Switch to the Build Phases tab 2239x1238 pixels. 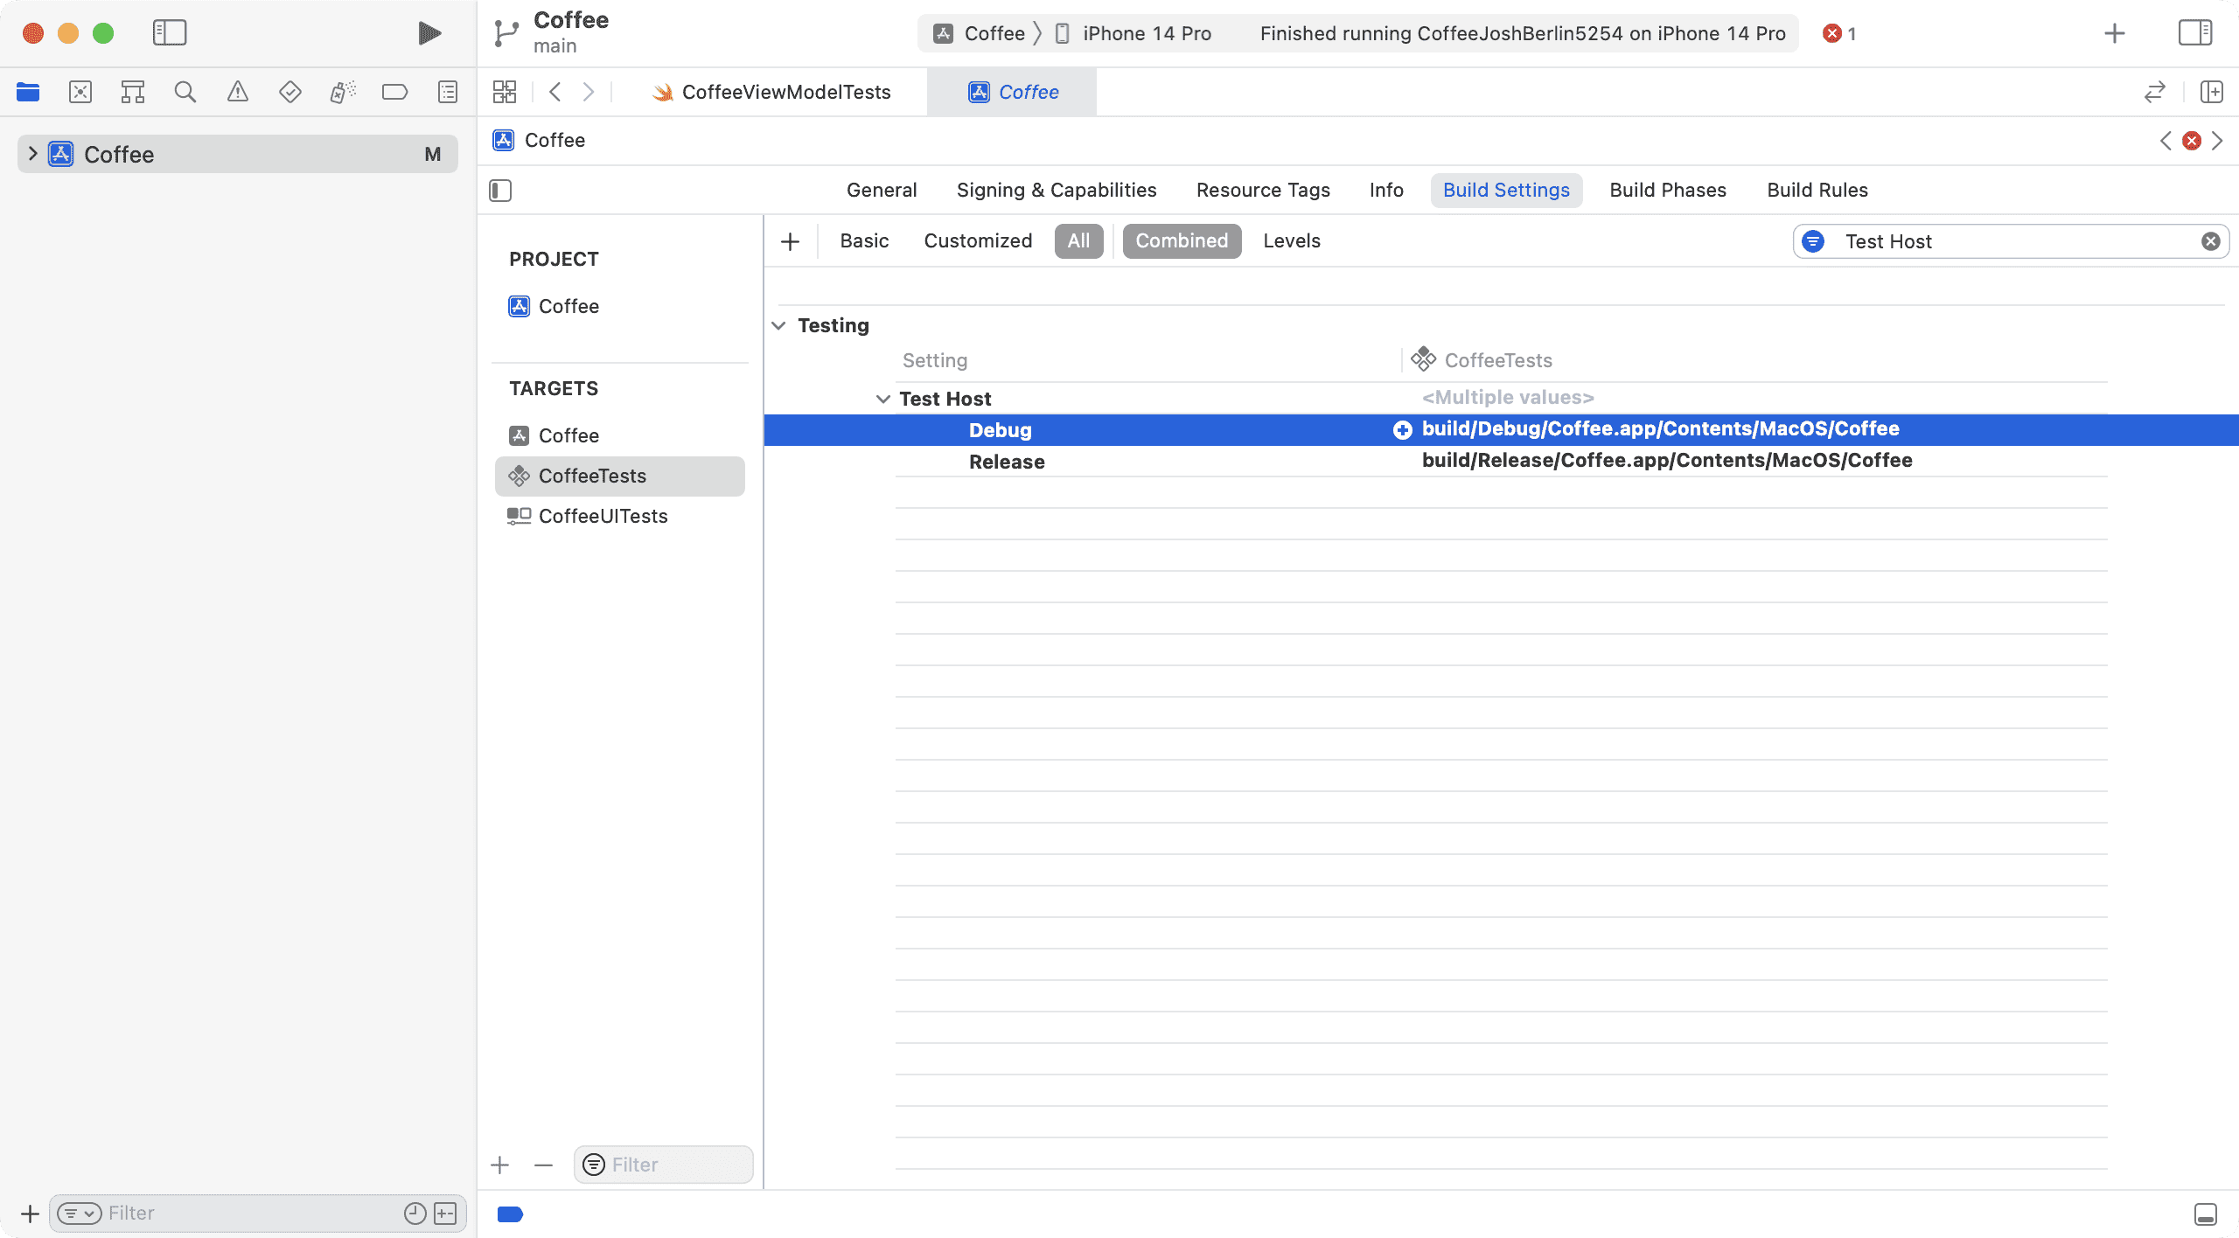point(1667,190)
